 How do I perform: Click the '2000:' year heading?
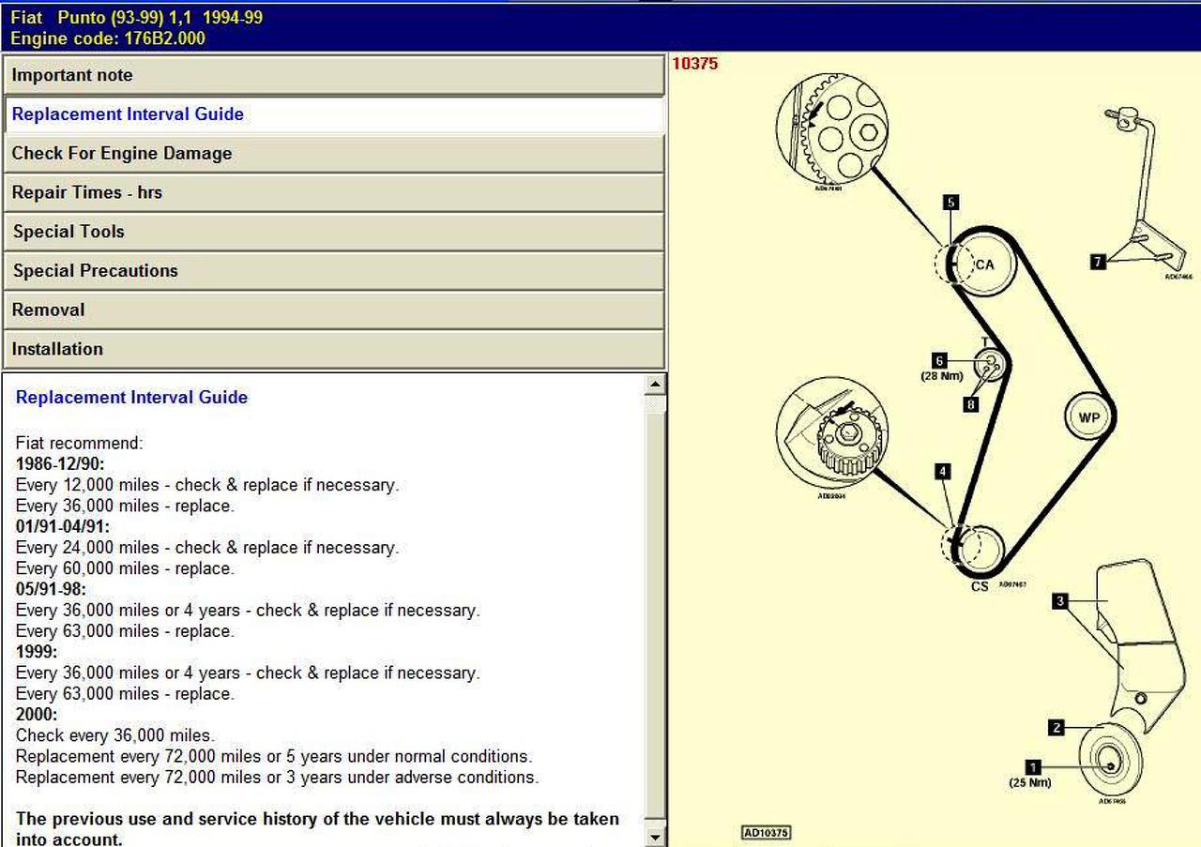coord(37,714)
